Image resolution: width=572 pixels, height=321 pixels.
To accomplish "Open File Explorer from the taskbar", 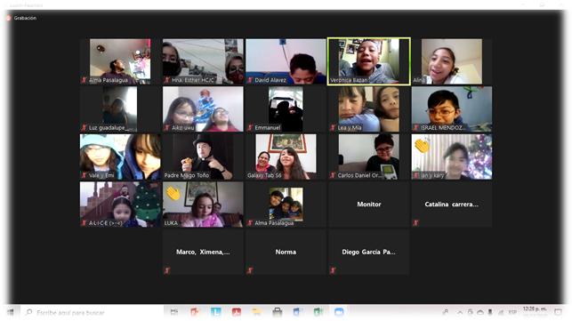I will 257,312.
